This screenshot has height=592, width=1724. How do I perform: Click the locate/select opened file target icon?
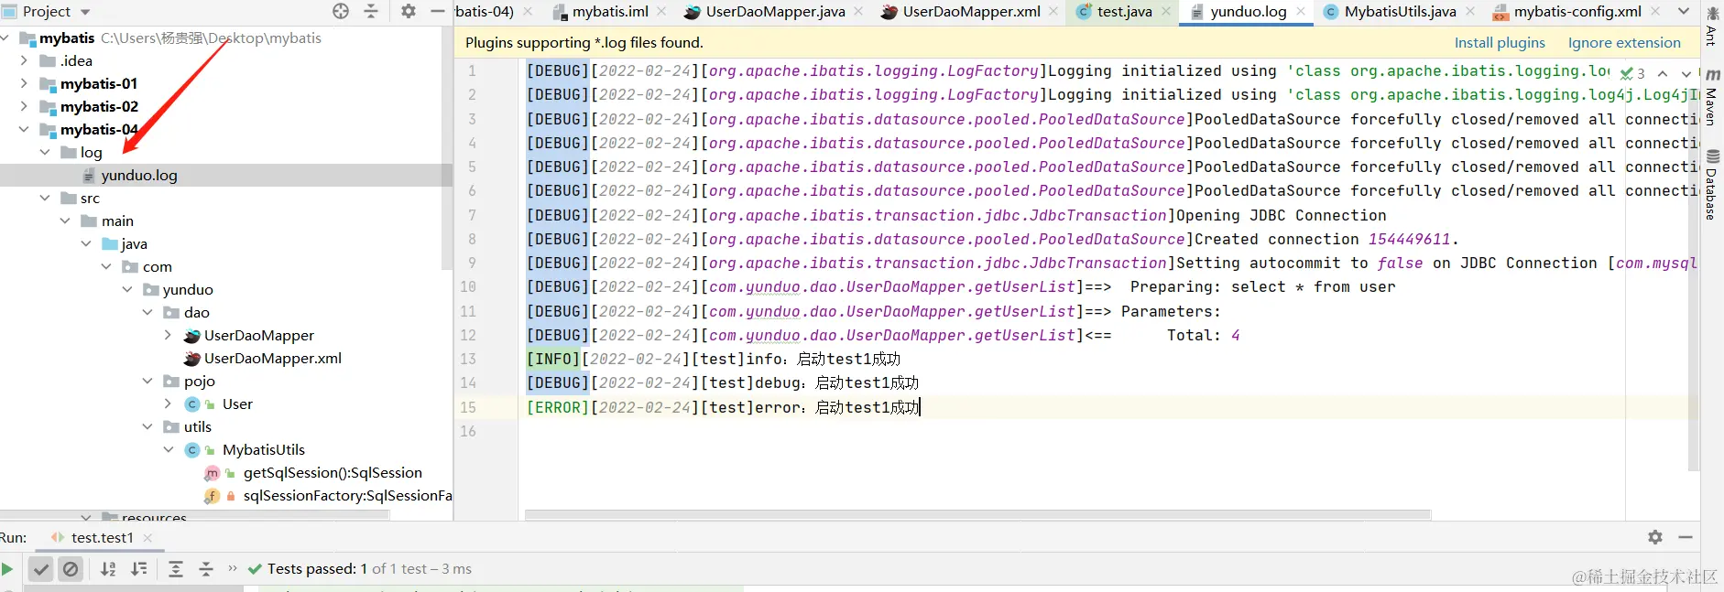click(341, 11)
